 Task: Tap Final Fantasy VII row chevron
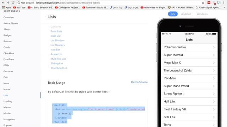pyautogui.click(x=214, y=109)
